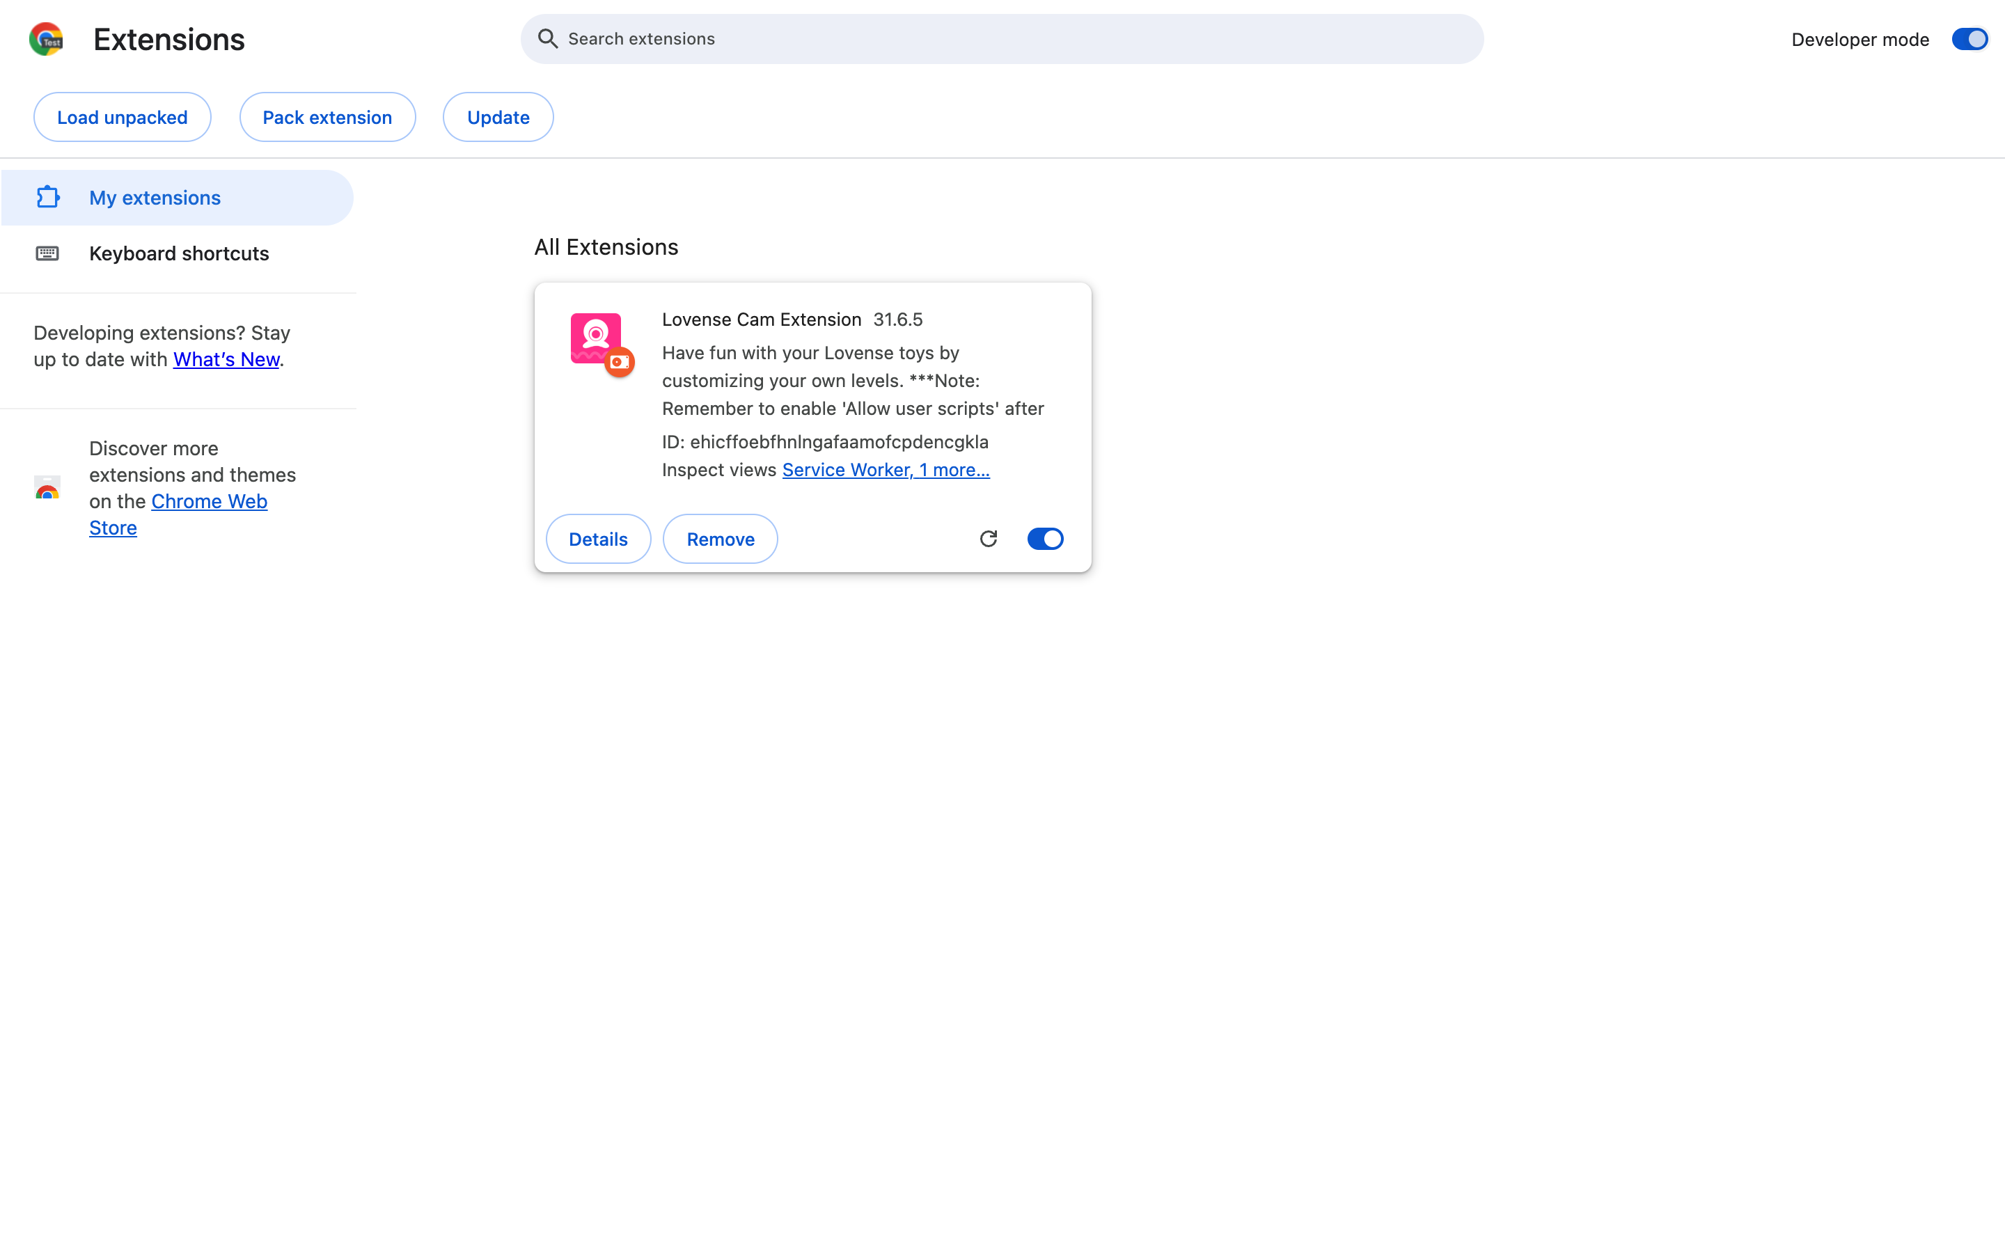
Task: Click the extension description text
Action: click(x=854, y=380)
